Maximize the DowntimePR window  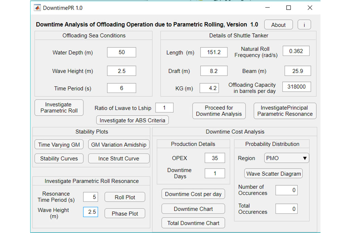pos(288,8)
